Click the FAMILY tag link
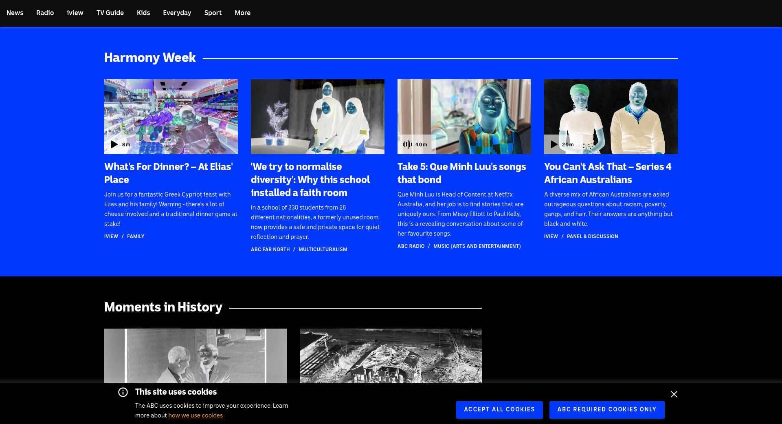The image size is (782, 424). pos(136,236)
